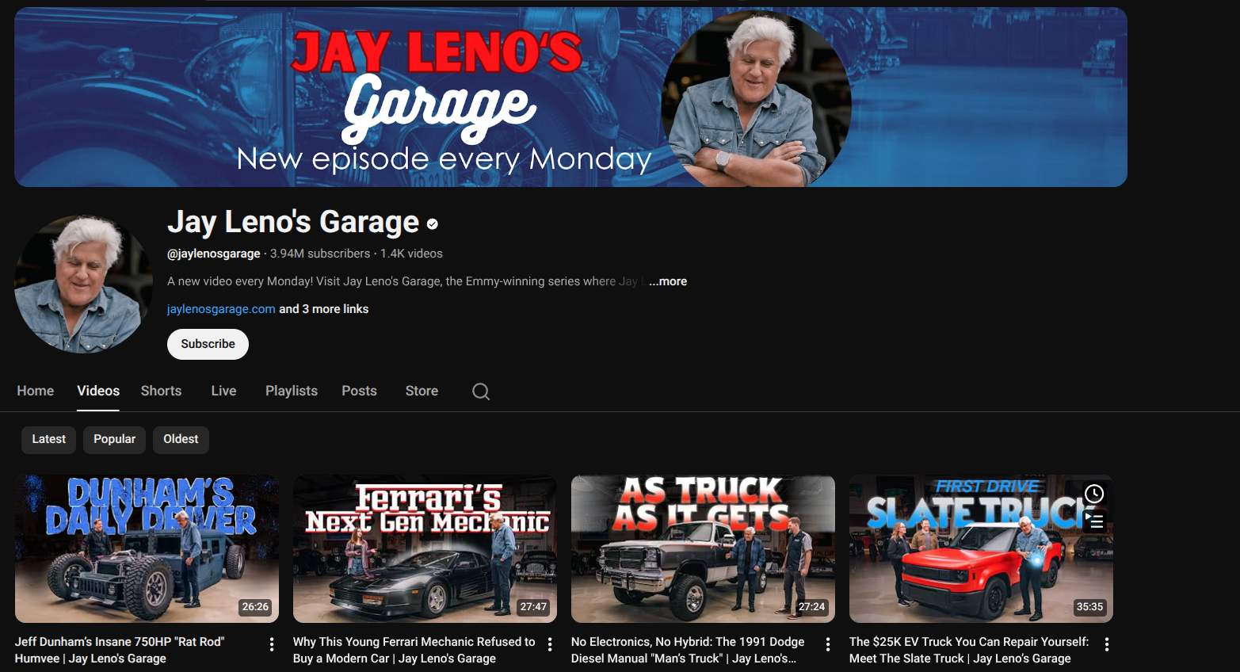1240x672 pixels.
Task: Sort videos by Latest
Action: coord(49,439)
